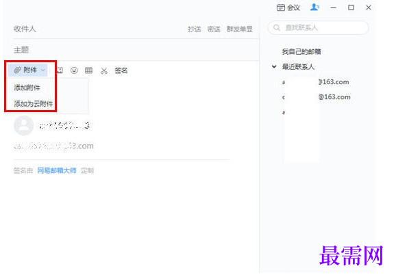396x277 pixels.
Task: Open the 网易邮箱大师 link
Action: pos(57,170)
